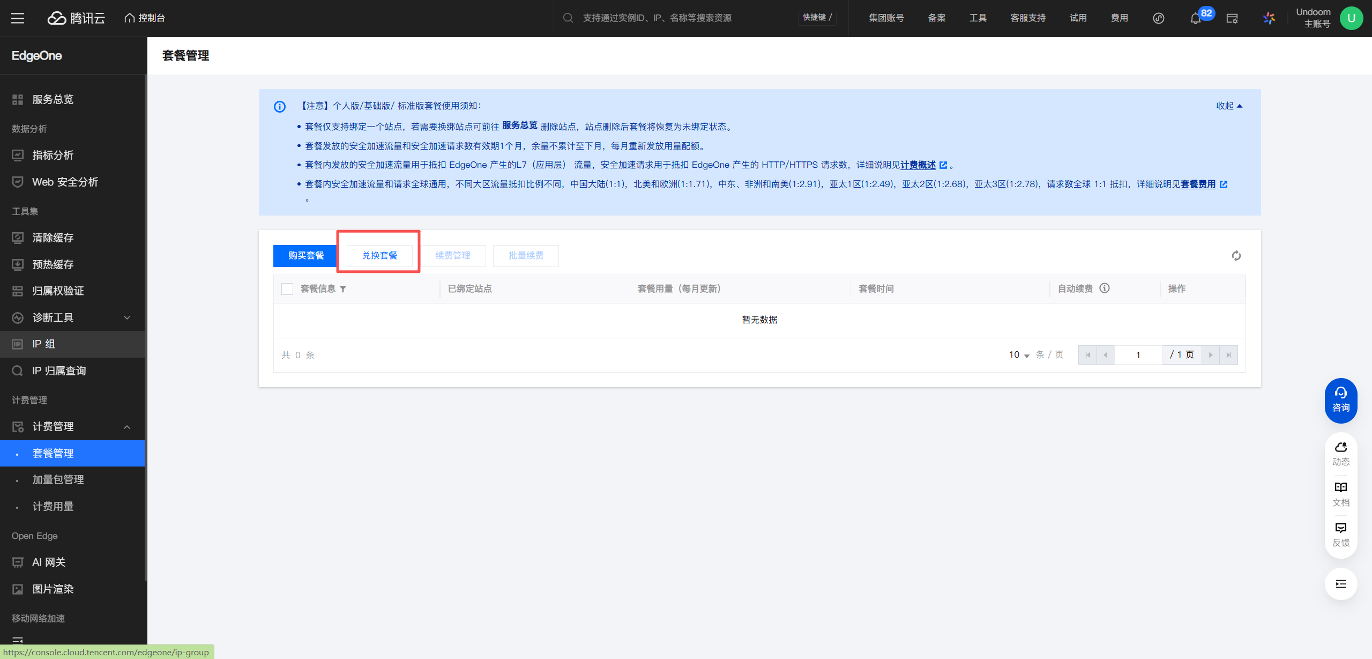Image resolution: width=1372 pixels, height=659 pixels.
Task: Open the 文档 documentation icon
Action: click(1341, 493)
